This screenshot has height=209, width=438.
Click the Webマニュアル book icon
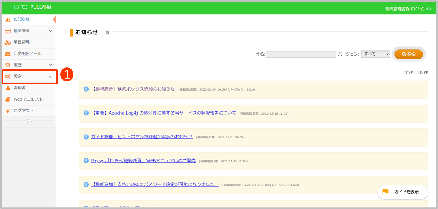[x=8, y=99]
